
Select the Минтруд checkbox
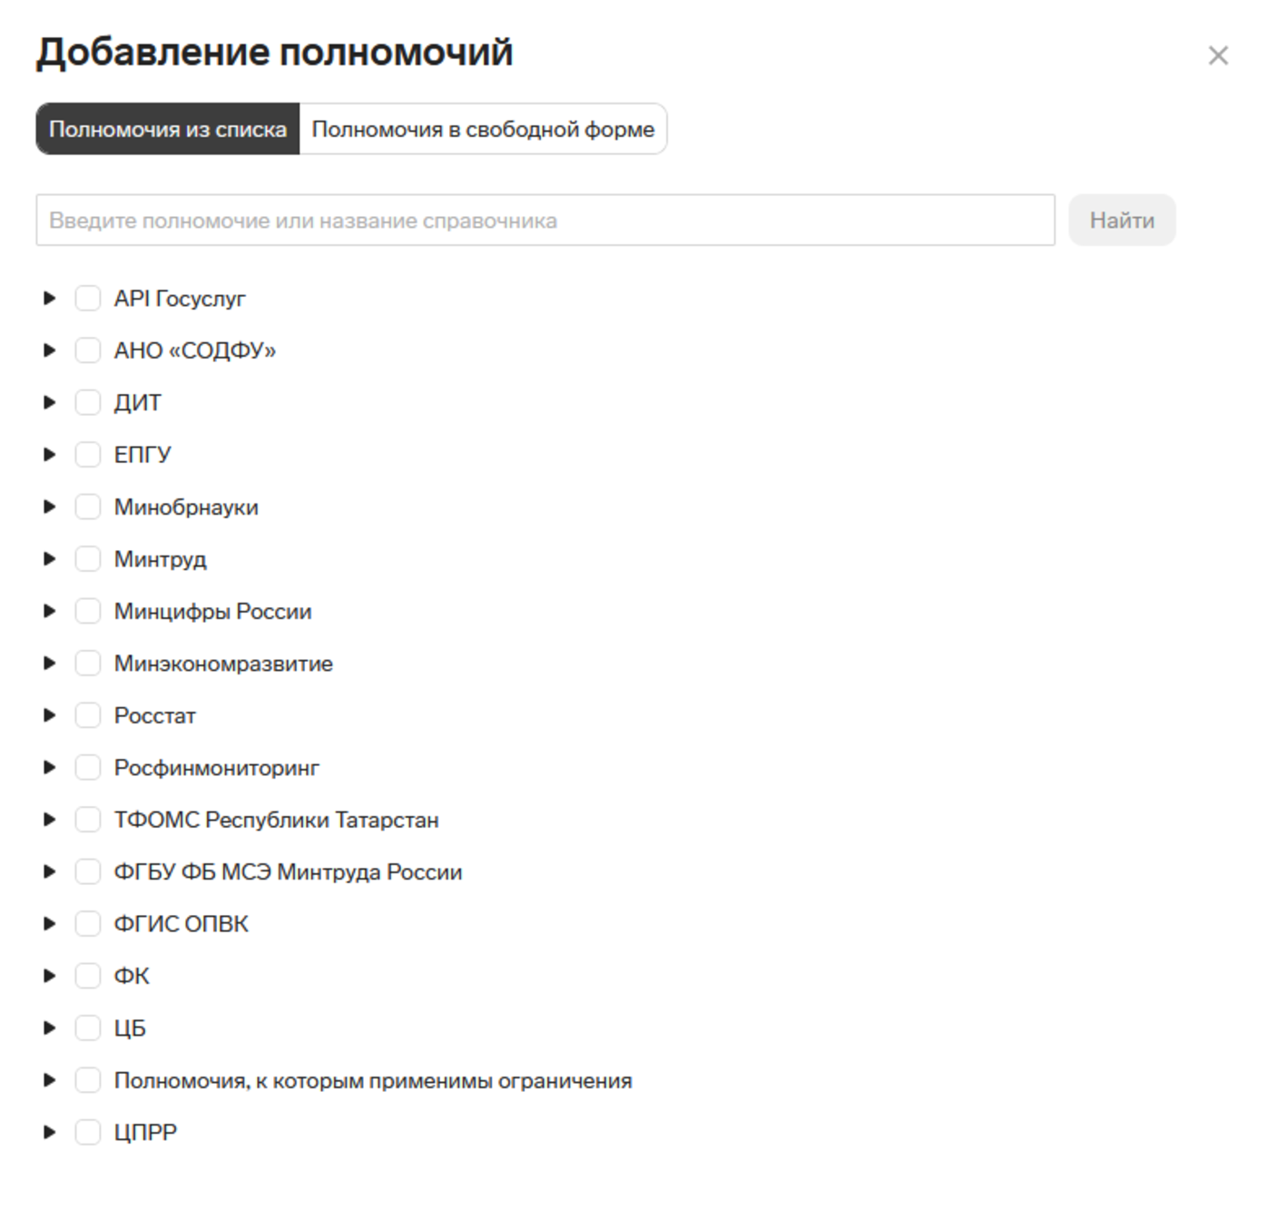click(87, 558)
